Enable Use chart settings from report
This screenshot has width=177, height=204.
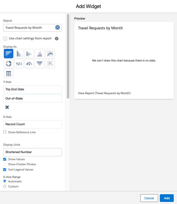5,38
